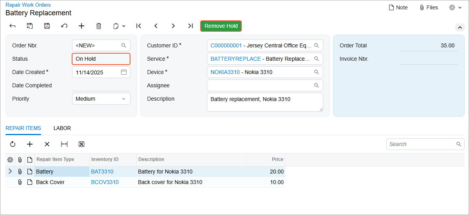The image size is (469, 215).
Task: Open the Files attachment button
Action: 429,7
